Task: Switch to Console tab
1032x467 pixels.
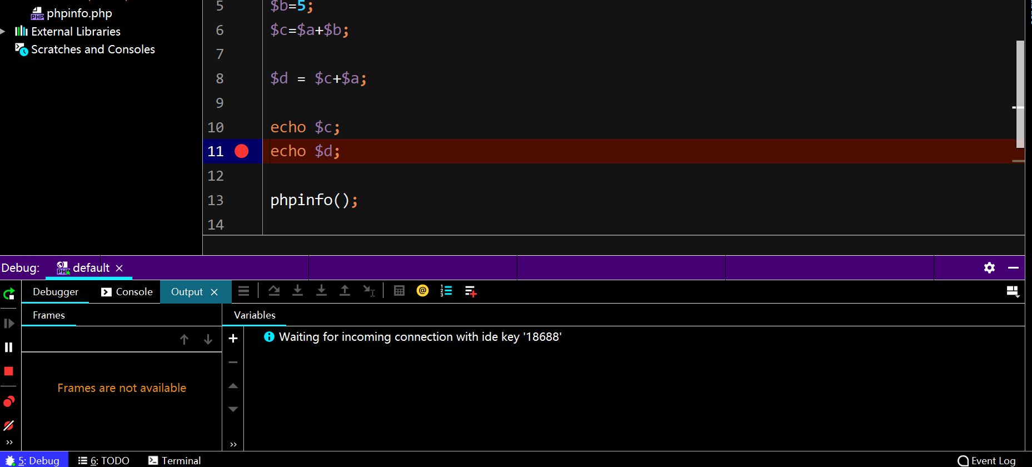Action: (127, 292)
